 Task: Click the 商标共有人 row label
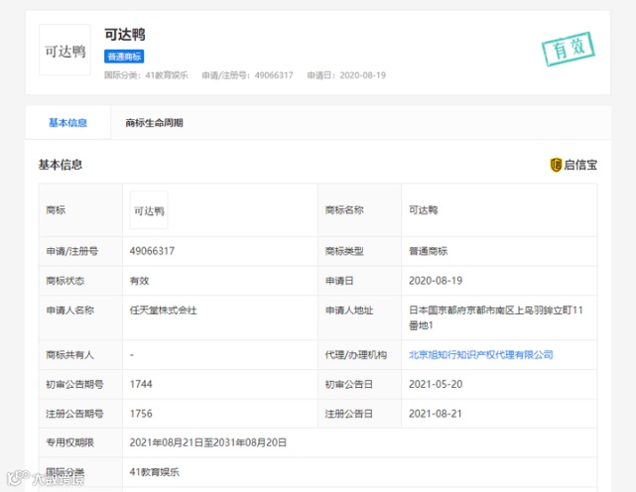pyautogui.click(x=69, y=355)
